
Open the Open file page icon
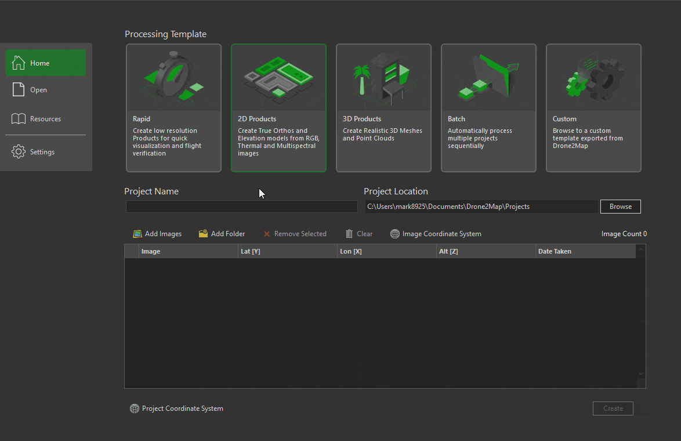[19, 89]
